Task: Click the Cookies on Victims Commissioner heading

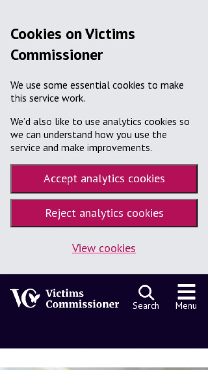Action: pyautogui.click(x=73, y=44)
